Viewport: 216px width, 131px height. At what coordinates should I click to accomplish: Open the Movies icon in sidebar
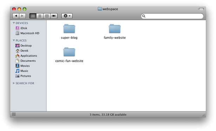point(17,66)
